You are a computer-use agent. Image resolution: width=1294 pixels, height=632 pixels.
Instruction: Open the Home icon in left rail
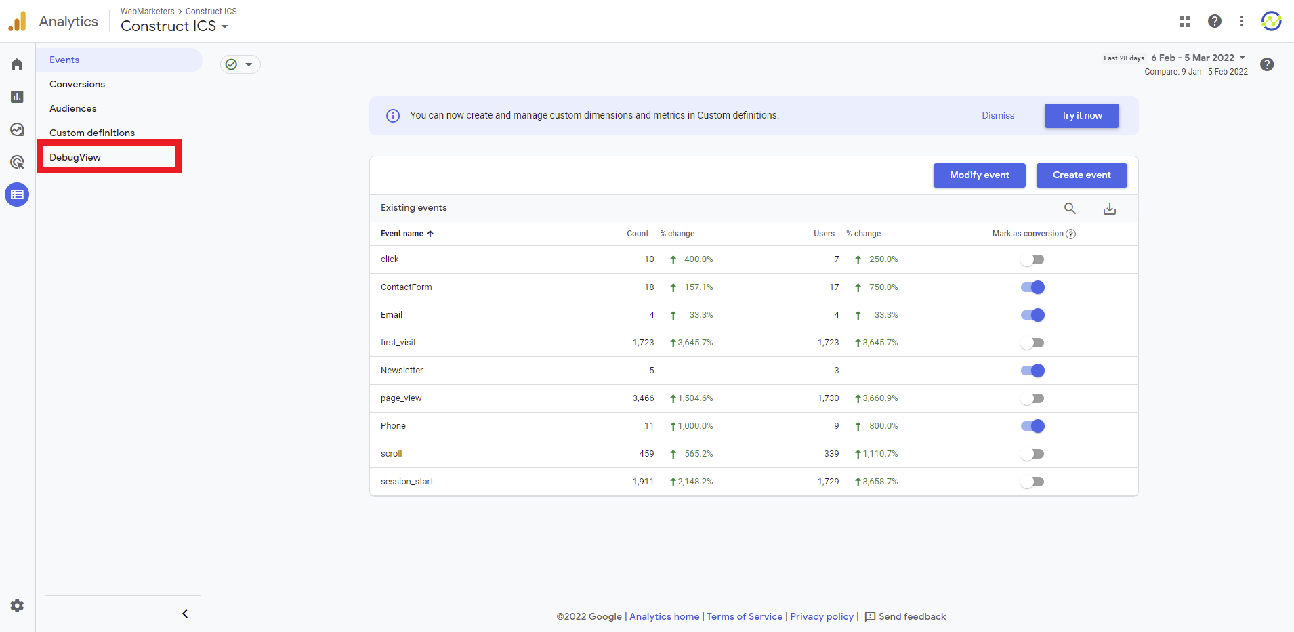tap(17, 64)
